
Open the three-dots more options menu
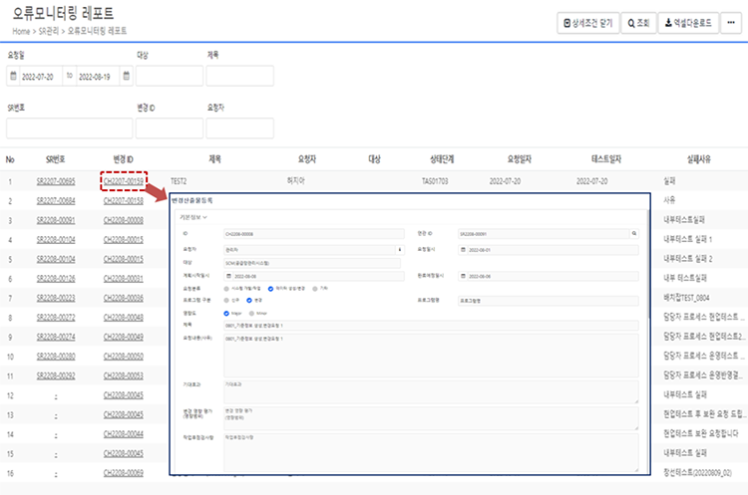click(731, 23)
